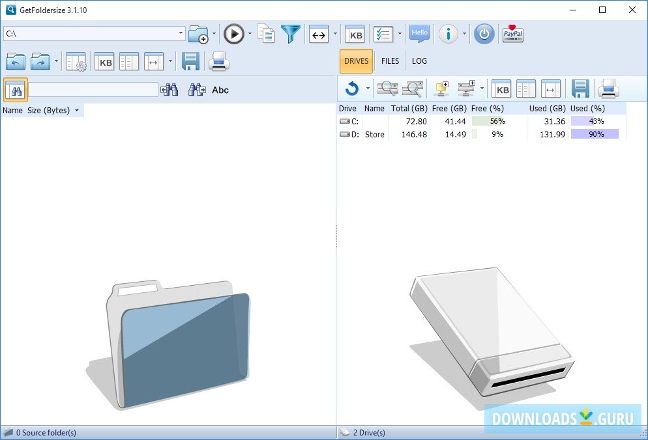Switch to the FILES tab

coord(390,61)
